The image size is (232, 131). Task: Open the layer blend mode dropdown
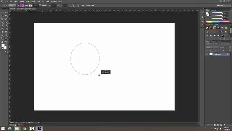[x=212, y=47]
